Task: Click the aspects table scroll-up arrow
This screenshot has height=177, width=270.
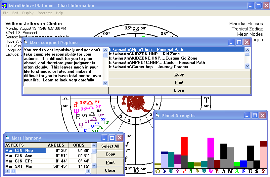Action: (94, 145)
